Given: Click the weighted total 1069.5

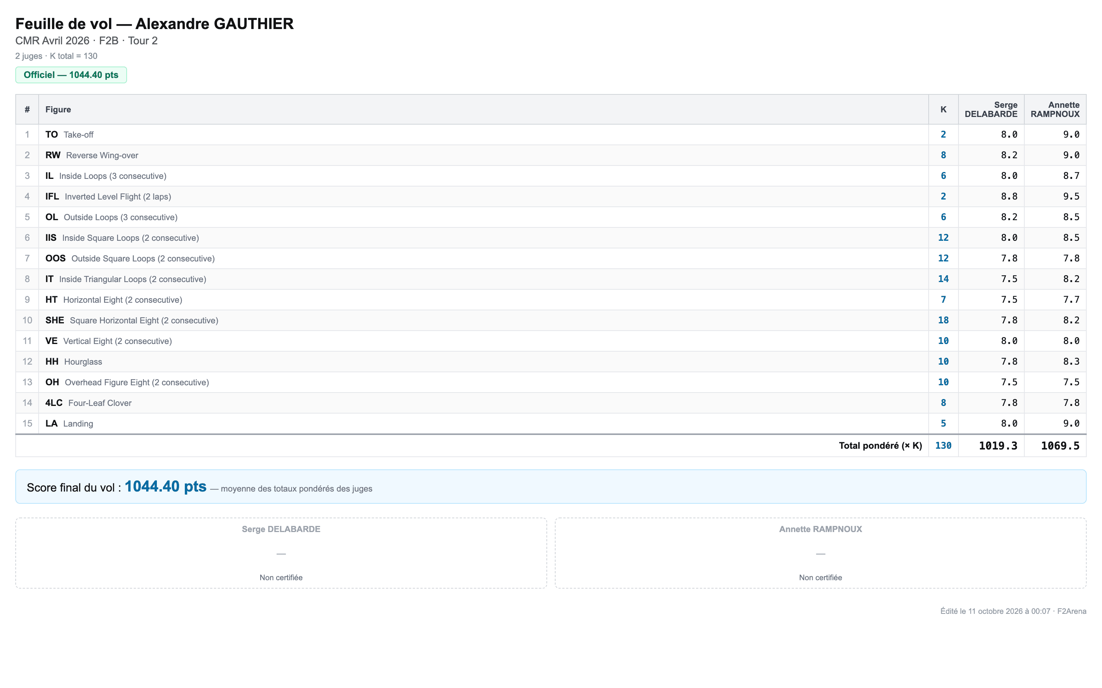Looking at the screenshot, I should tap(1060, 446).
